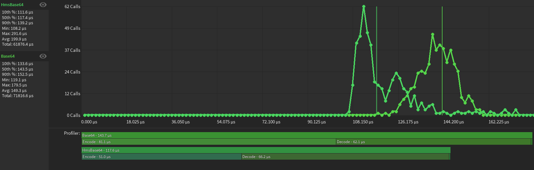Click 'Max: 179.5 µs' value
This screenshot has width=534, height=170.
tap(14, 85)
